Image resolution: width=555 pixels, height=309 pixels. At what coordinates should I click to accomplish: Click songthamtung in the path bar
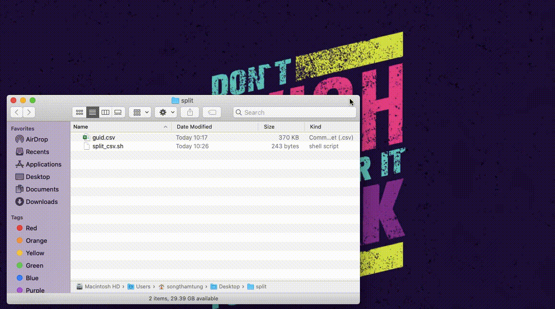tap(181, 286)
